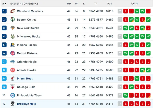Click the Milwaukee Bucks deer logo
This screenshot has height=108, width=153.
(13, 36)
